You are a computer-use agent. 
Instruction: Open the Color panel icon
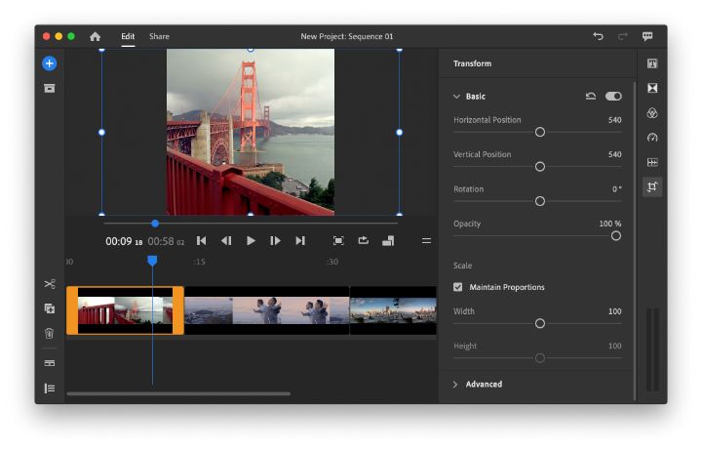click(x=652, y=113)
